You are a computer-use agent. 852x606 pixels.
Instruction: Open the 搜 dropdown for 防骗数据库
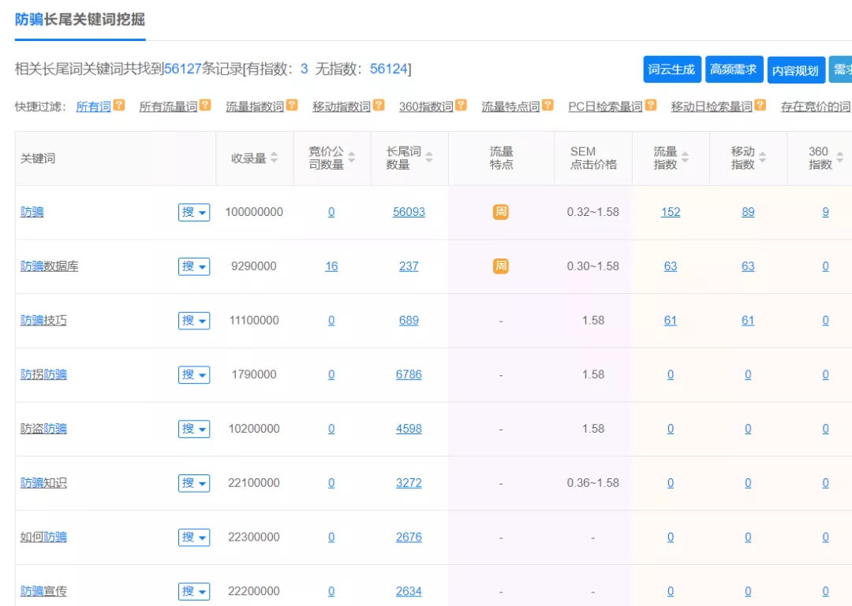194,266
